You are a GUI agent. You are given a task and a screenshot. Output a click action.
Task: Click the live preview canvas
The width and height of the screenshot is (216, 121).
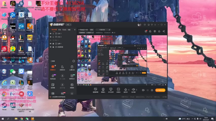[122, 60]
